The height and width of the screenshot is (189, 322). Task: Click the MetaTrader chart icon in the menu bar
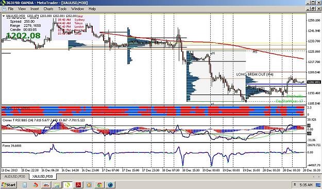4,9
